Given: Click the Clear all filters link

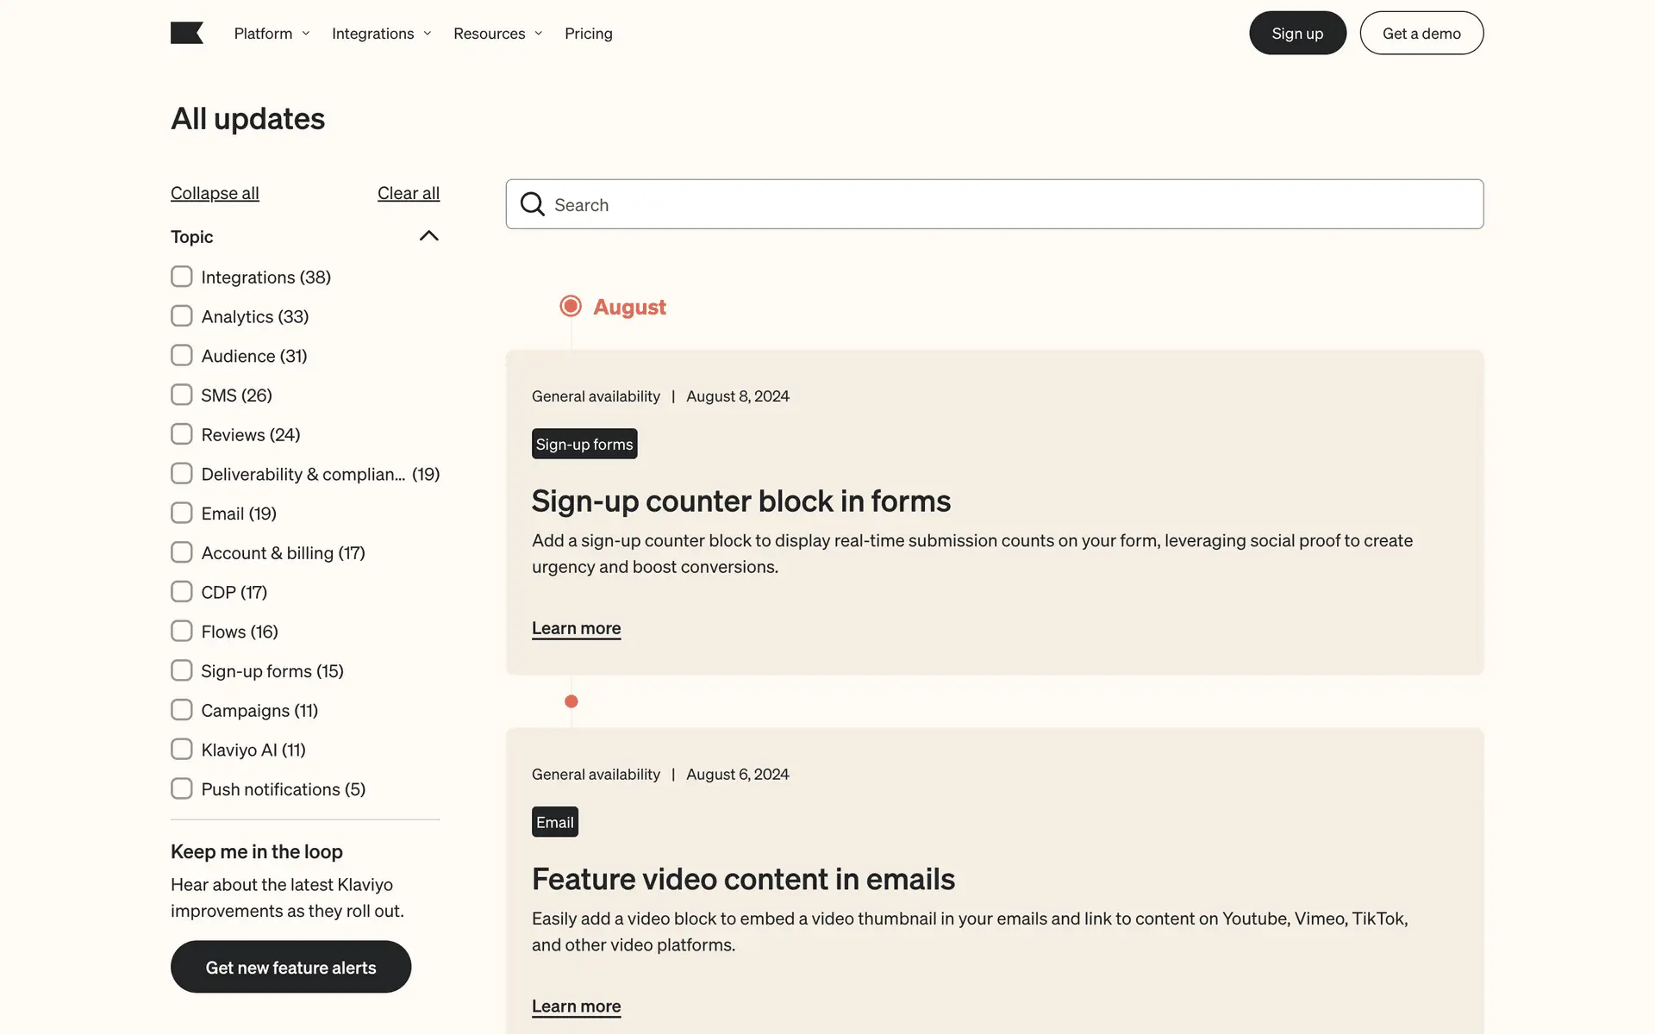Looking at the screenshot, I should point(409,193).
